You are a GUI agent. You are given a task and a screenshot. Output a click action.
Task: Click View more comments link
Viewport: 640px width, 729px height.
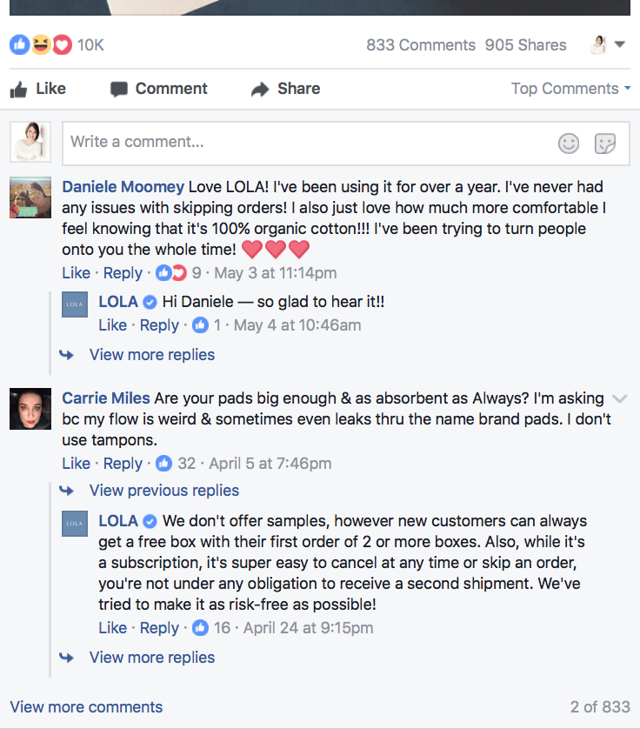click(x=86, y=707)
